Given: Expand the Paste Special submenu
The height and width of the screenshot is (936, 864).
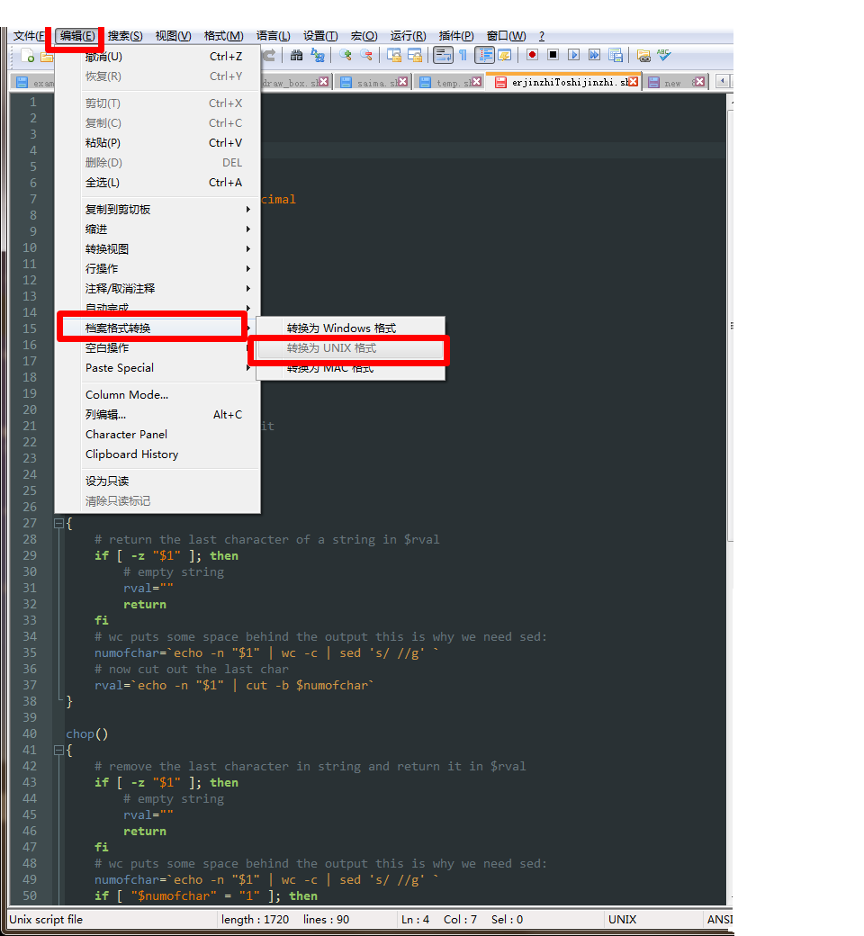Looking at the screenshot, I should (x=157, y=368).
